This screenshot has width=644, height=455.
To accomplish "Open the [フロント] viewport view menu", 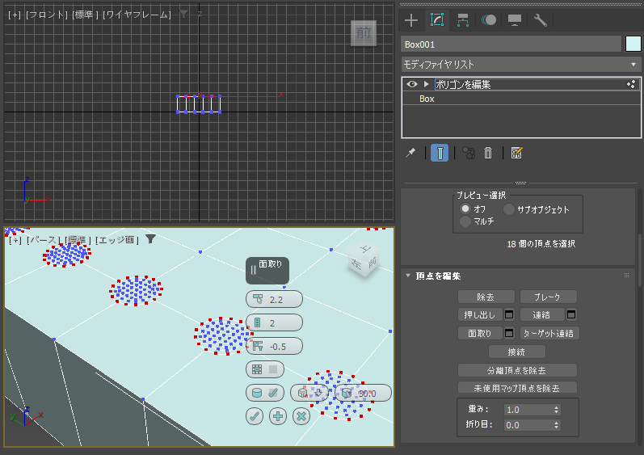I will (x=46, y=15).
